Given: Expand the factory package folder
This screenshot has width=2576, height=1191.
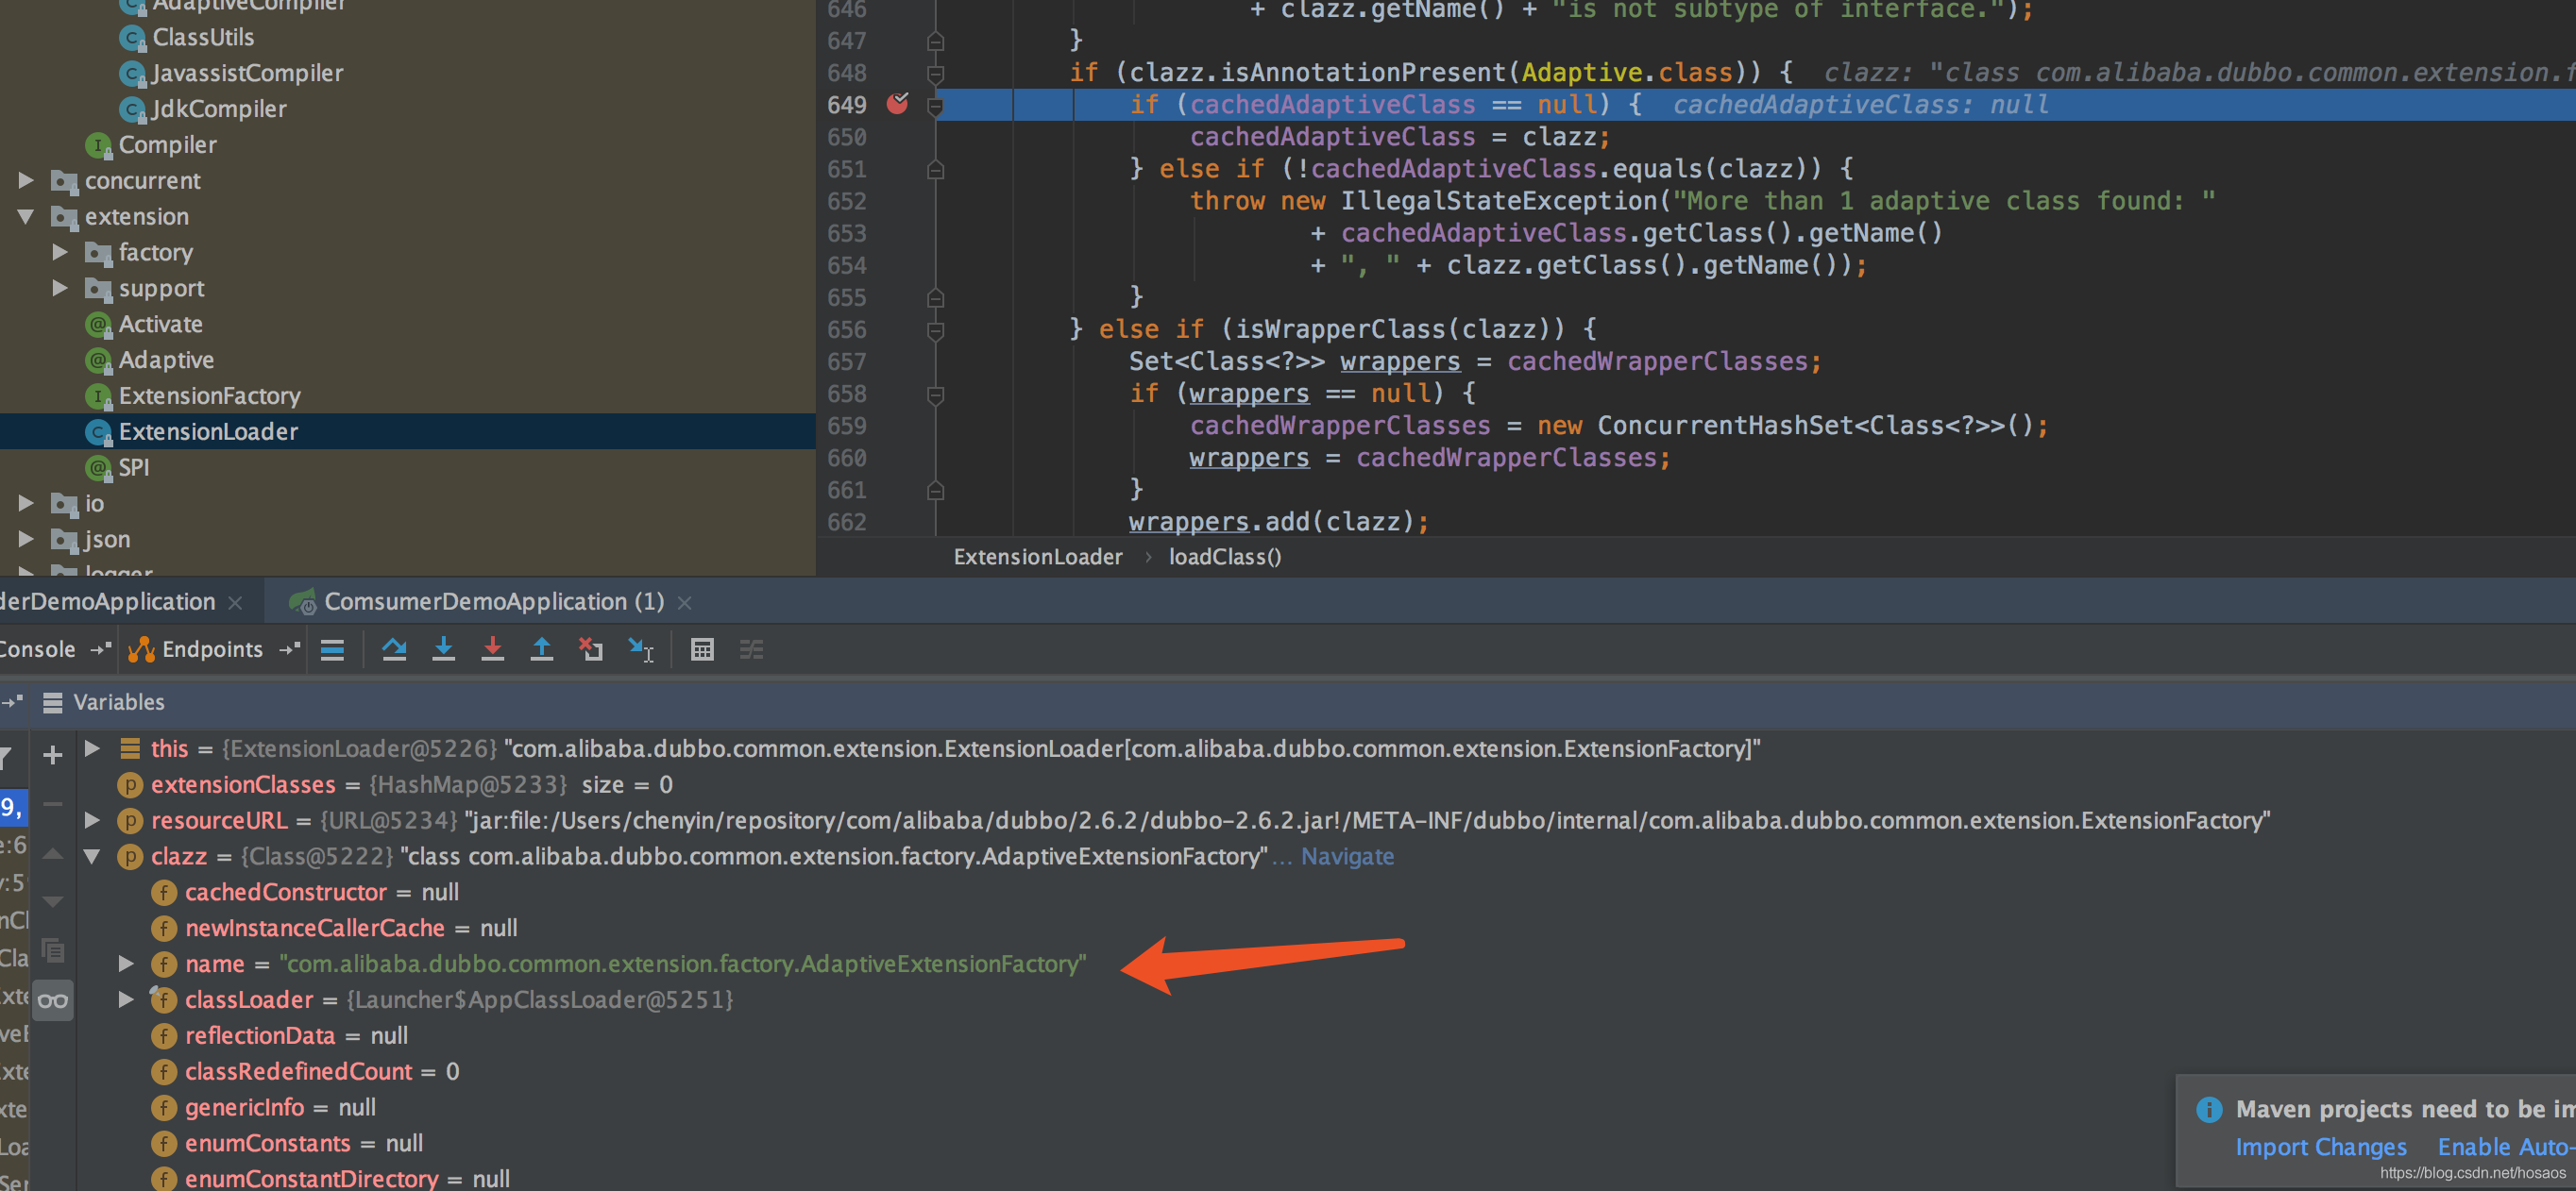Looking at the screenshot, I should coord(60,253).
